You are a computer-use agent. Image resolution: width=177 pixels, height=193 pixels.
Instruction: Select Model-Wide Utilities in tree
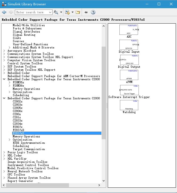point(29,25)
